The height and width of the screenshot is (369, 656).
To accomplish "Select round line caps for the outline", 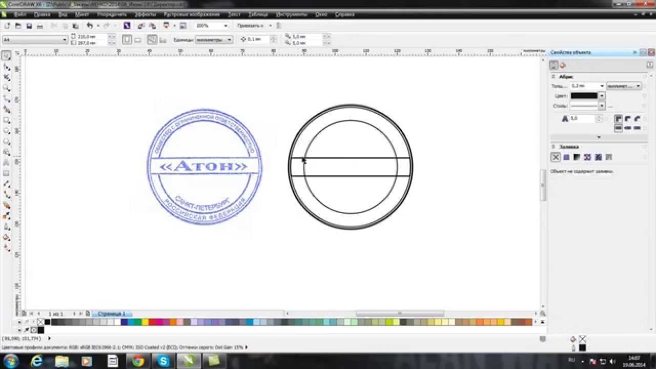I will [x=628, y=128].
